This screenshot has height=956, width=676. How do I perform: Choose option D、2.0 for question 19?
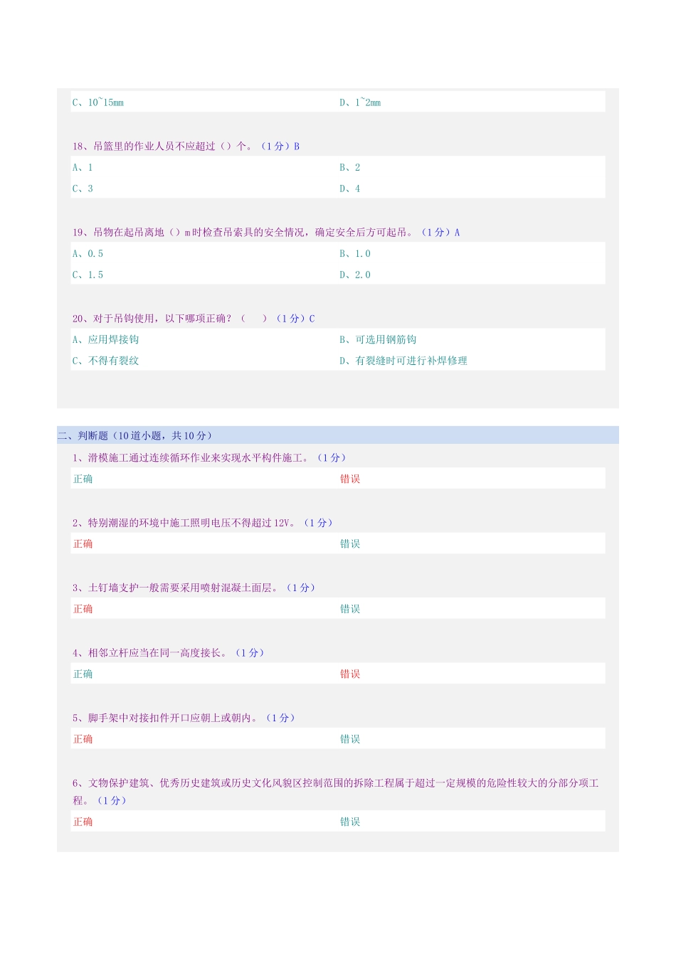click(x=355, y=275)
